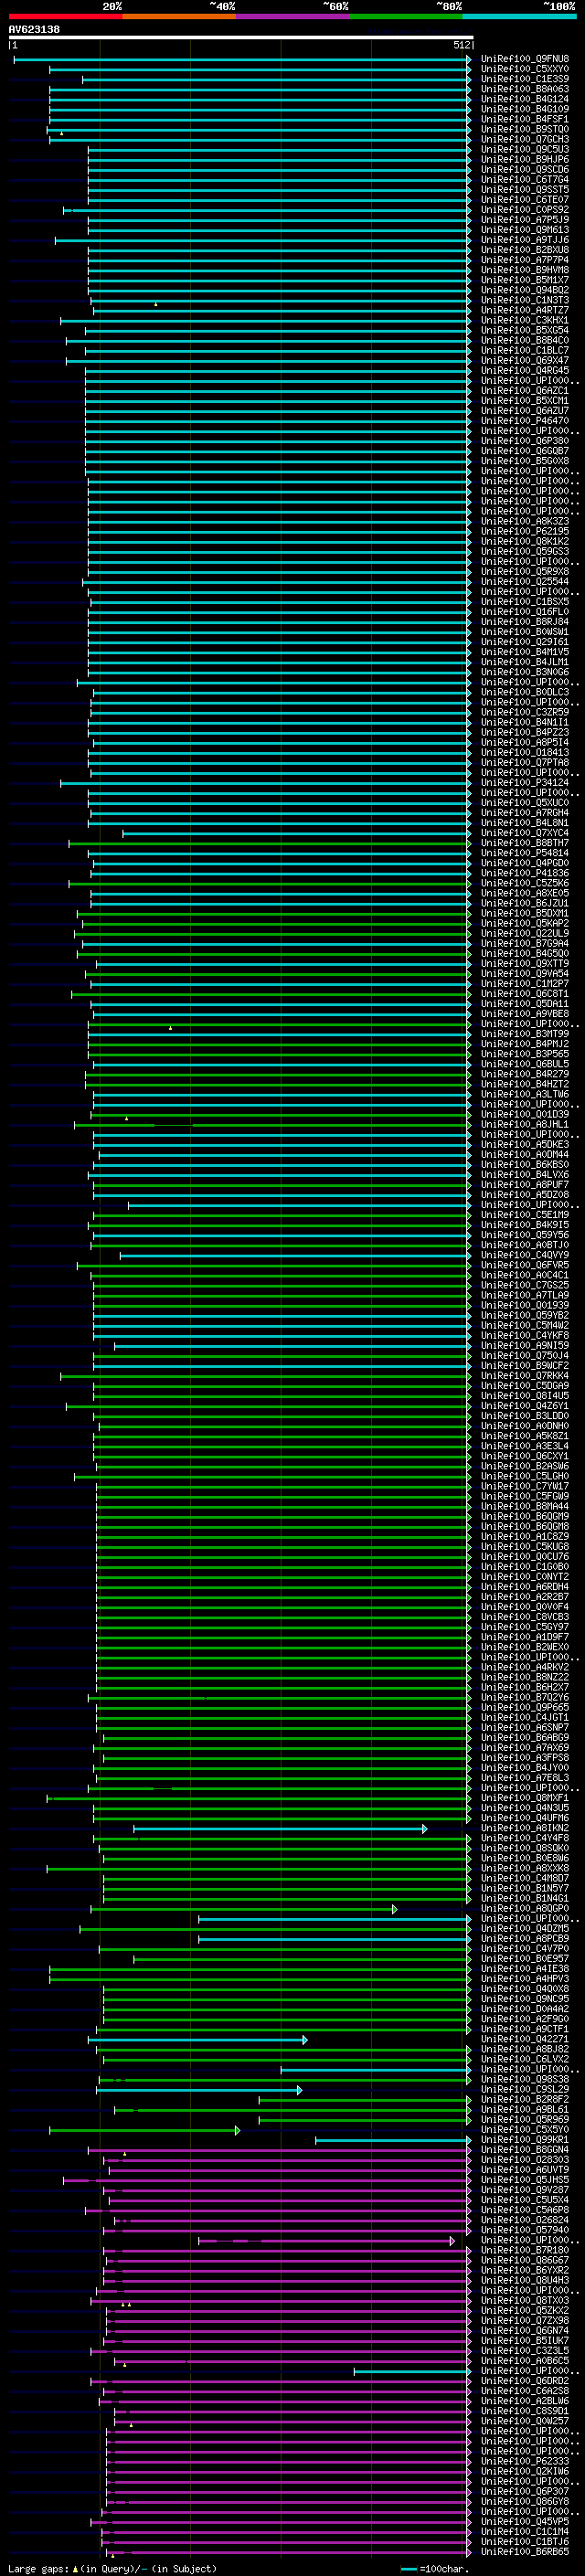Viewport: 585px width, 2576px height.
Task: Select label UniRef100_Q7RKK4
Action: (525, 1376)
